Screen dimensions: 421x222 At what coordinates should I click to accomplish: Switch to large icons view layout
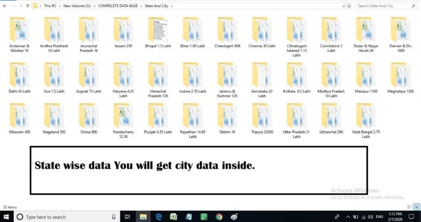click(417, 207)
